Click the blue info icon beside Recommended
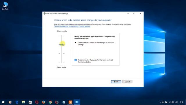Viewport: 186px width, 105px height. click(76, 60)
